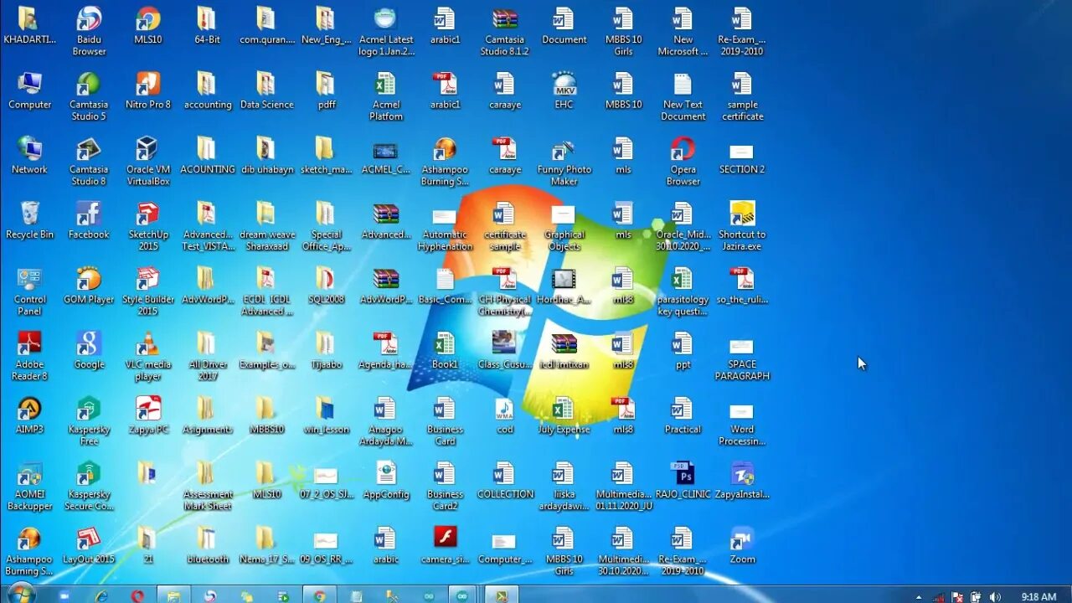Image resolution: width=1072 pixels, height=603 pixels.
Task: Open the 64-Bit folder
Action: [x=207, y=26]
